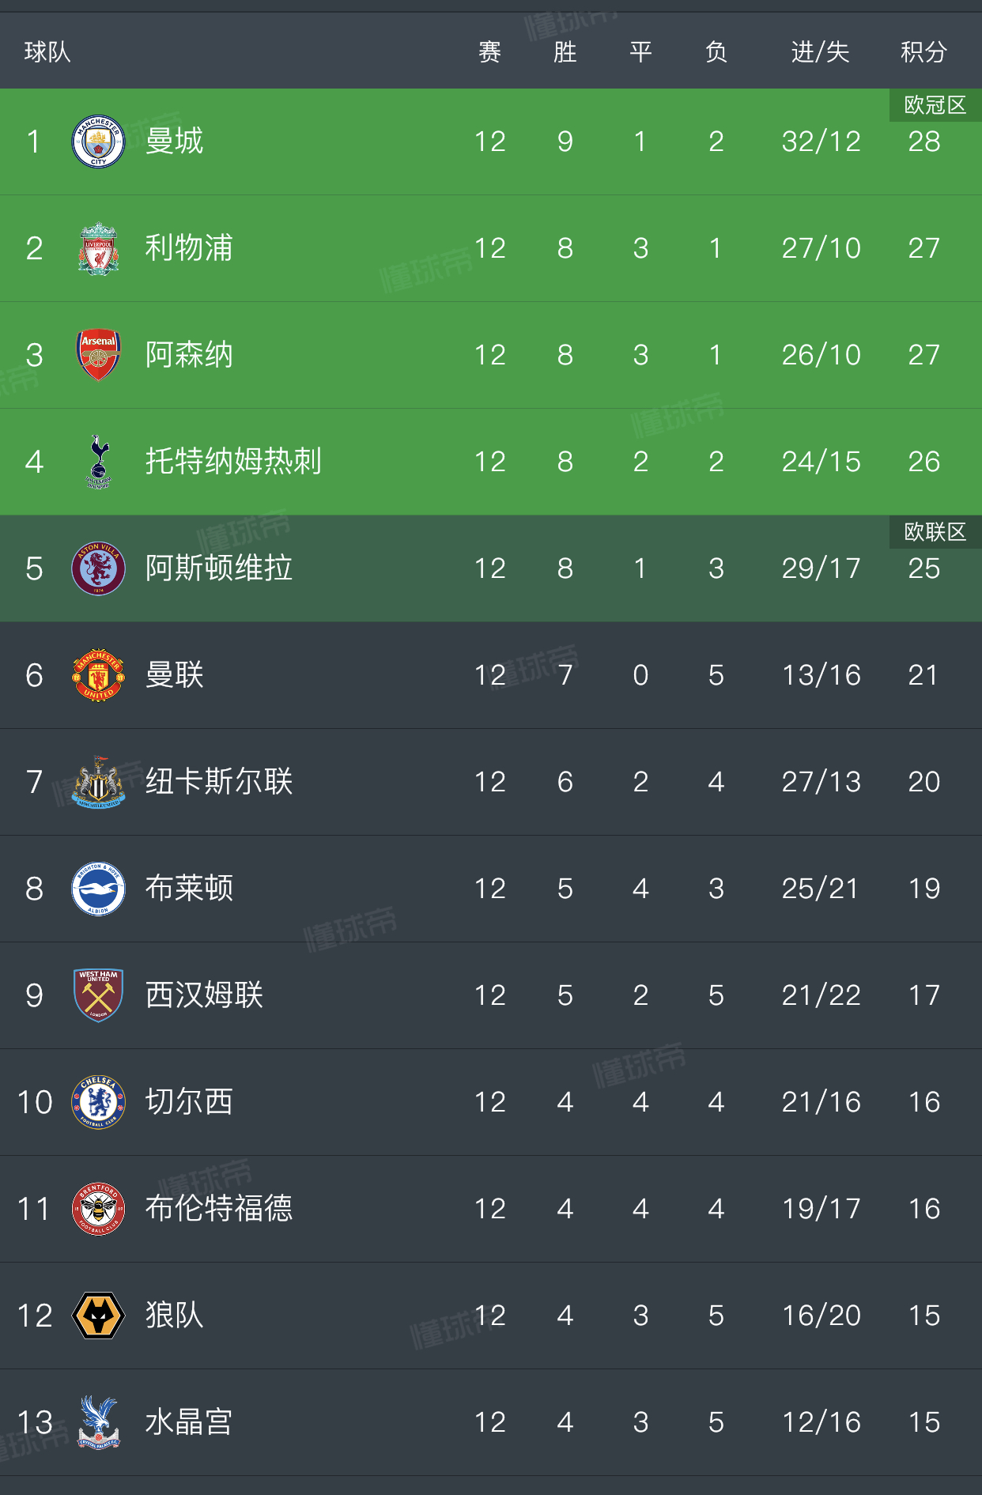Viewport: 982px width, 1495px height.
Task: Click the Wolves wolf-head logo
Action: coord(98,1316)
